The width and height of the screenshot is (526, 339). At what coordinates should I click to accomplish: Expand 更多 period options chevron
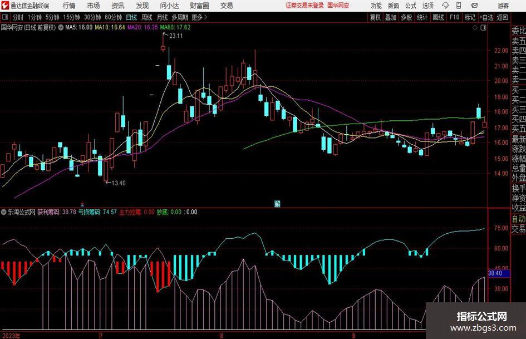(199, 17)
